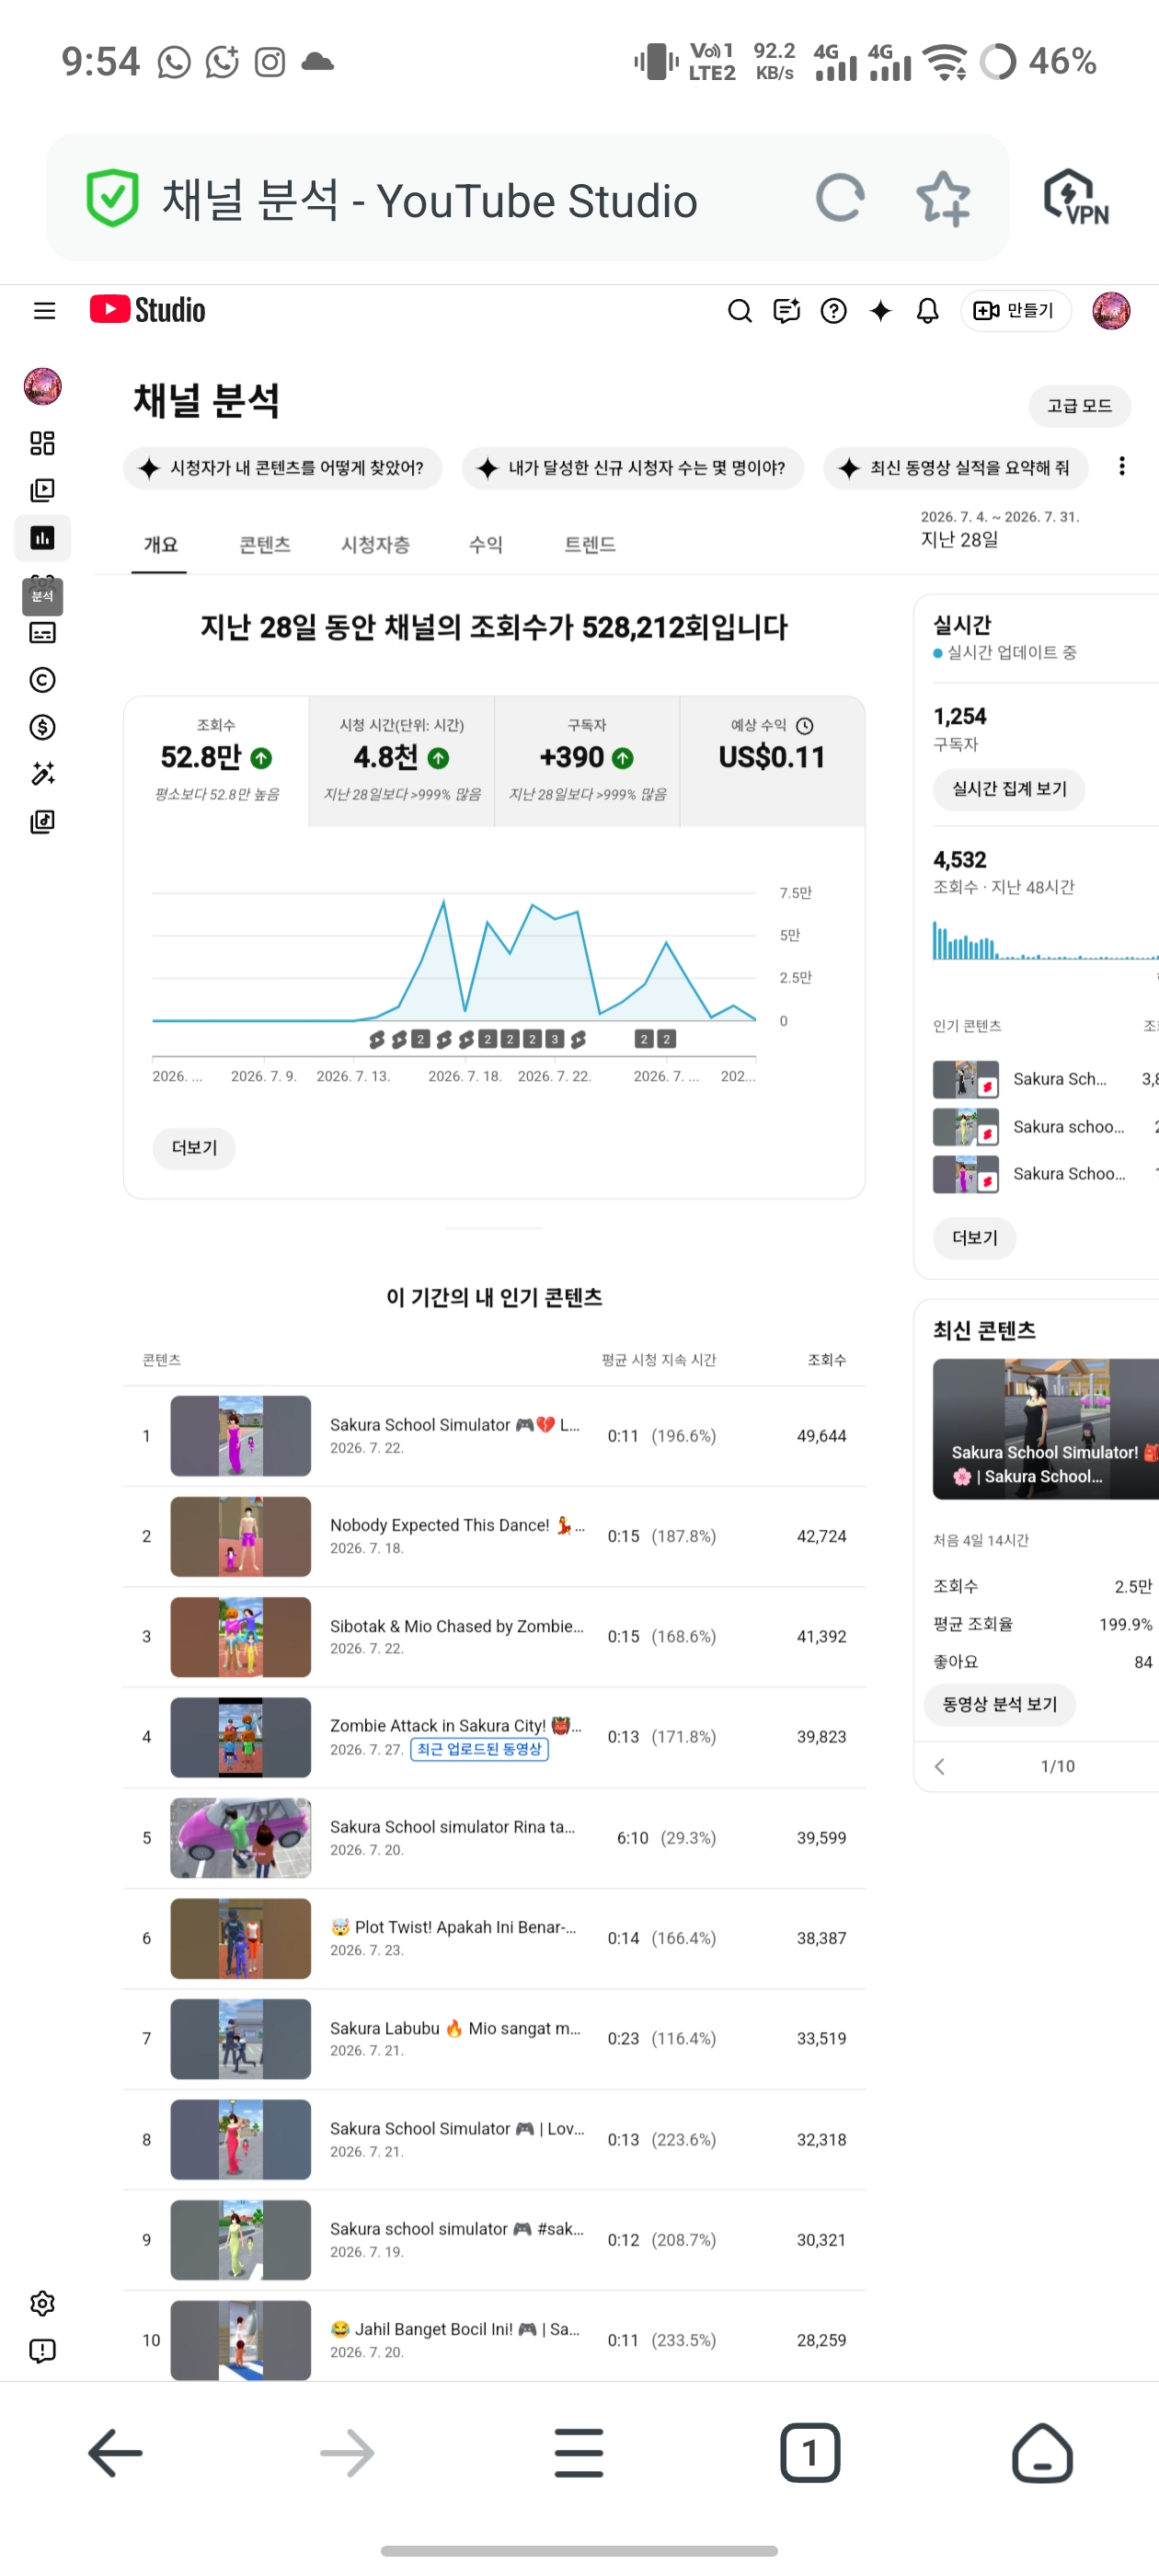Select the 시청 시간 4.8천 metric card
1159x2576 pixels.
[401, 761]
